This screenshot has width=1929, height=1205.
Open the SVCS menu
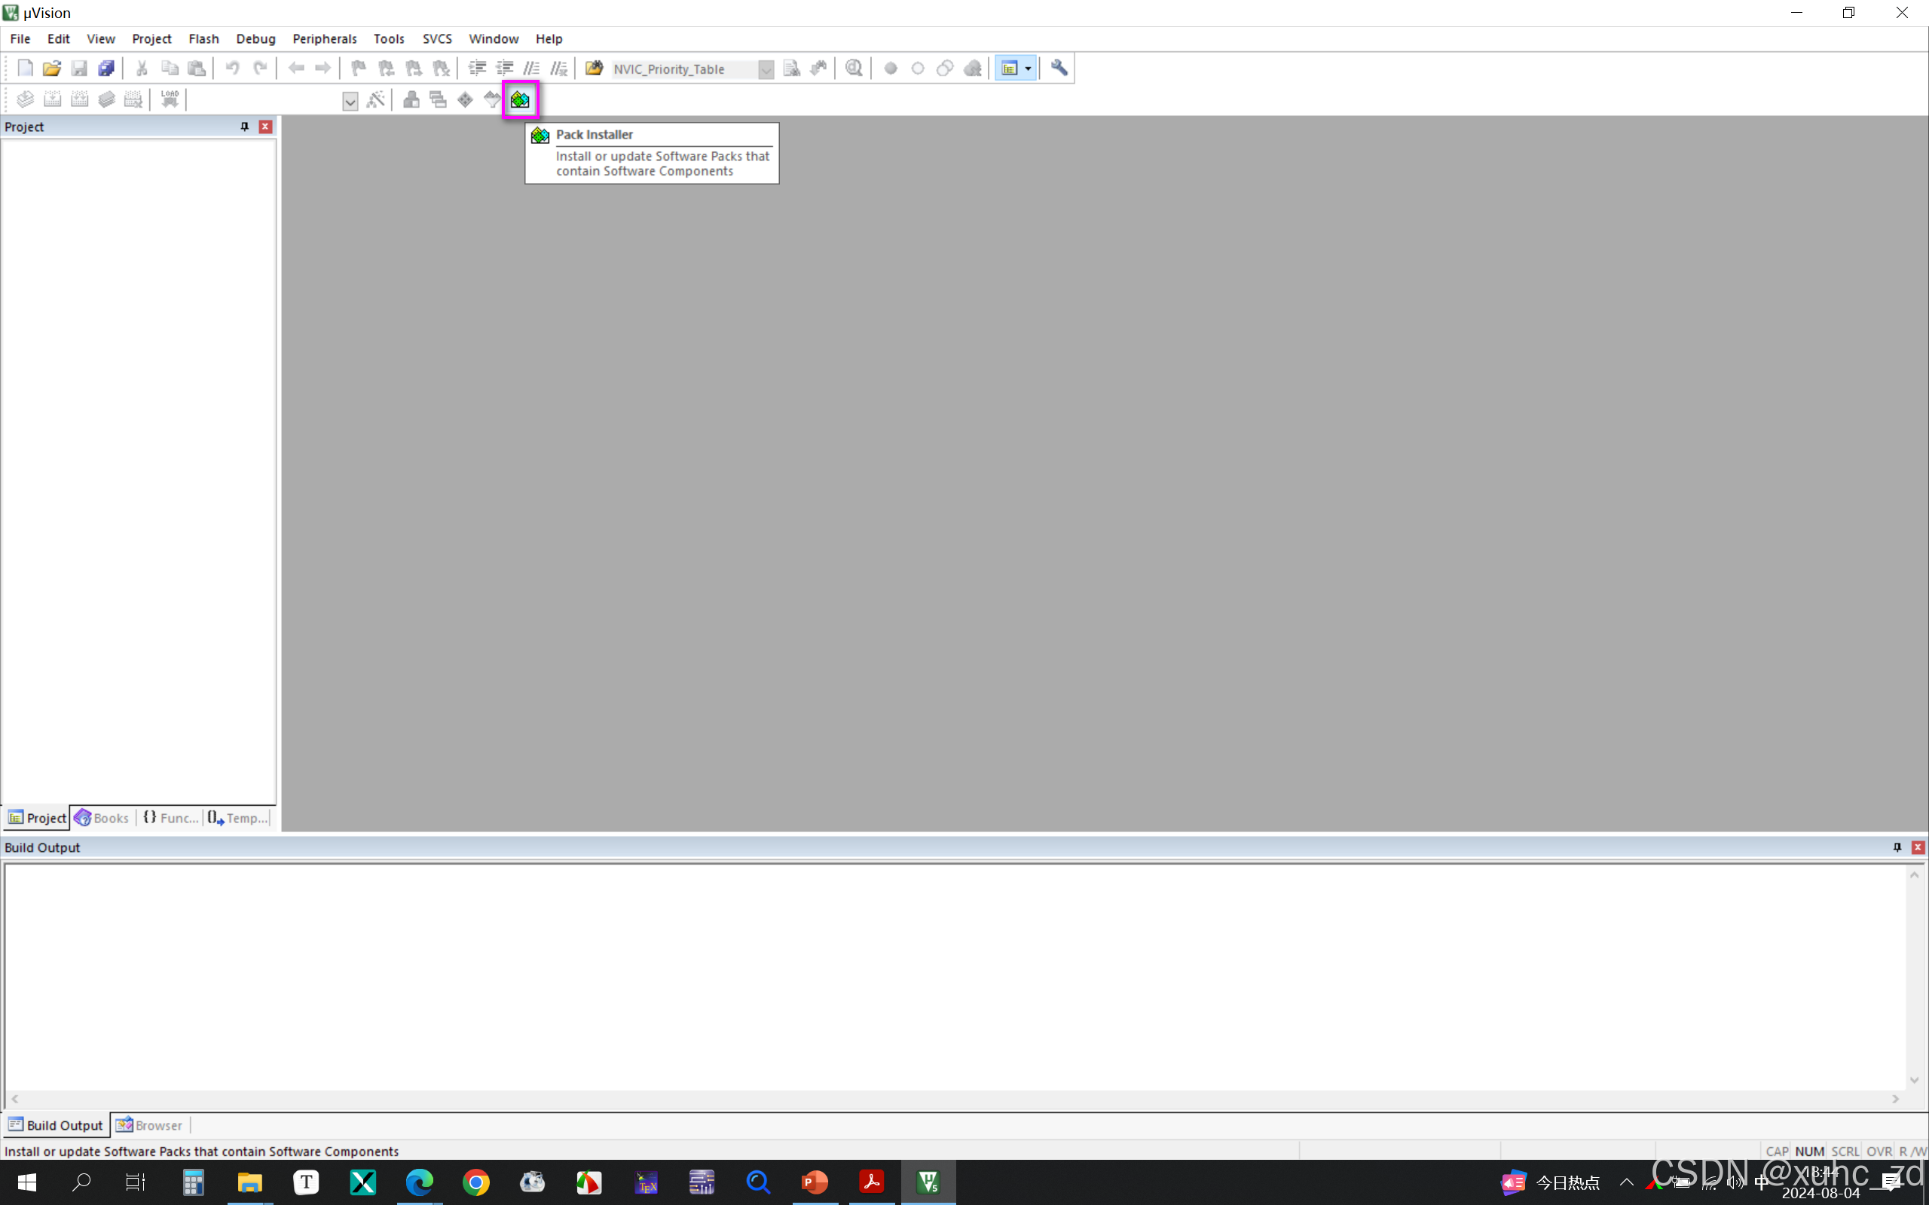pyautogui.click(x=437, y=38)
